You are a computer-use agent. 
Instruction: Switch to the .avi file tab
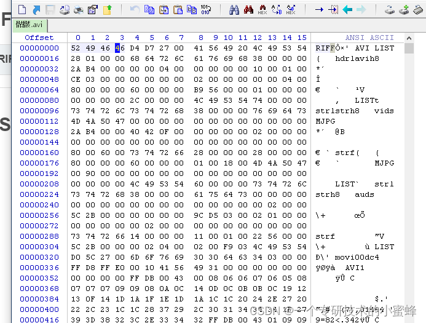click(30, 25)
